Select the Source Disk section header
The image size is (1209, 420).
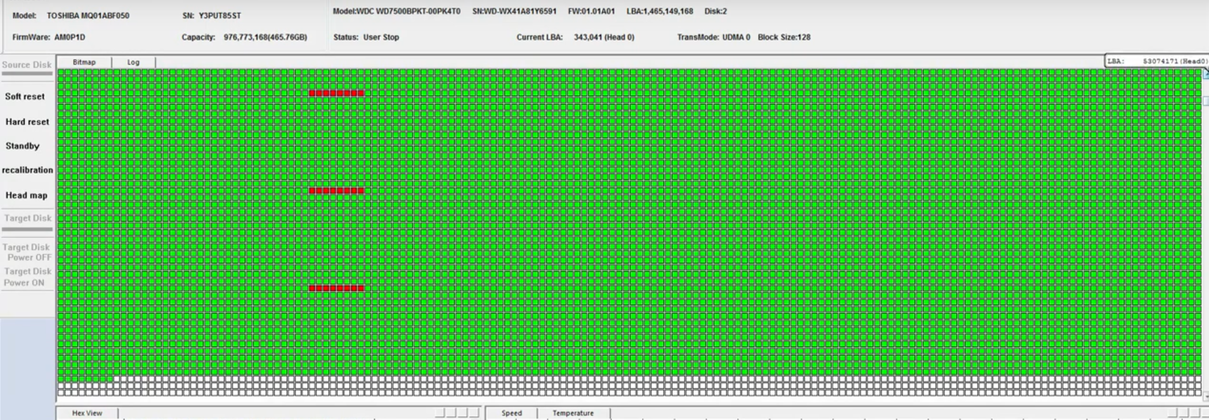(x=27, y=65)
